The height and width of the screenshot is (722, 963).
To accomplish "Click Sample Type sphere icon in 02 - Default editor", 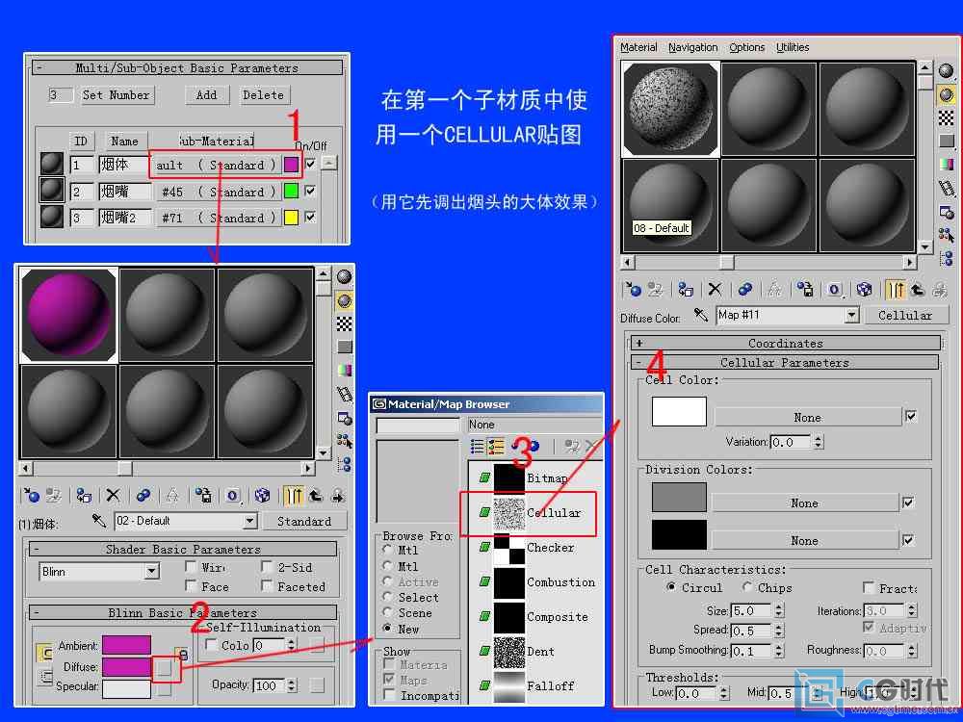I will pos(345,277).
